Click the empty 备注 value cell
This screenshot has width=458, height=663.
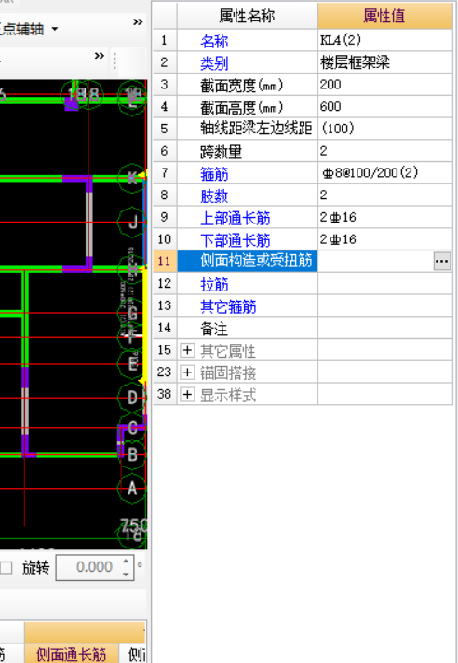coord(384,328)
